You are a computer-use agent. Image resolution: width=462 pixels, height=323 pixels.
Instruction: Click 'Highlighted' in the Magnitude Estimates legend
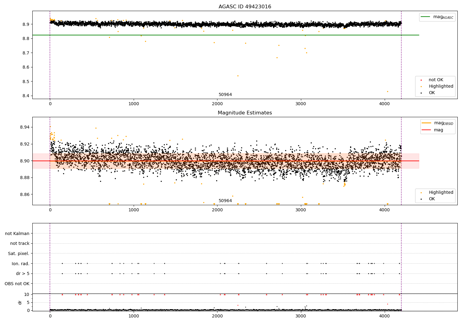437,193
